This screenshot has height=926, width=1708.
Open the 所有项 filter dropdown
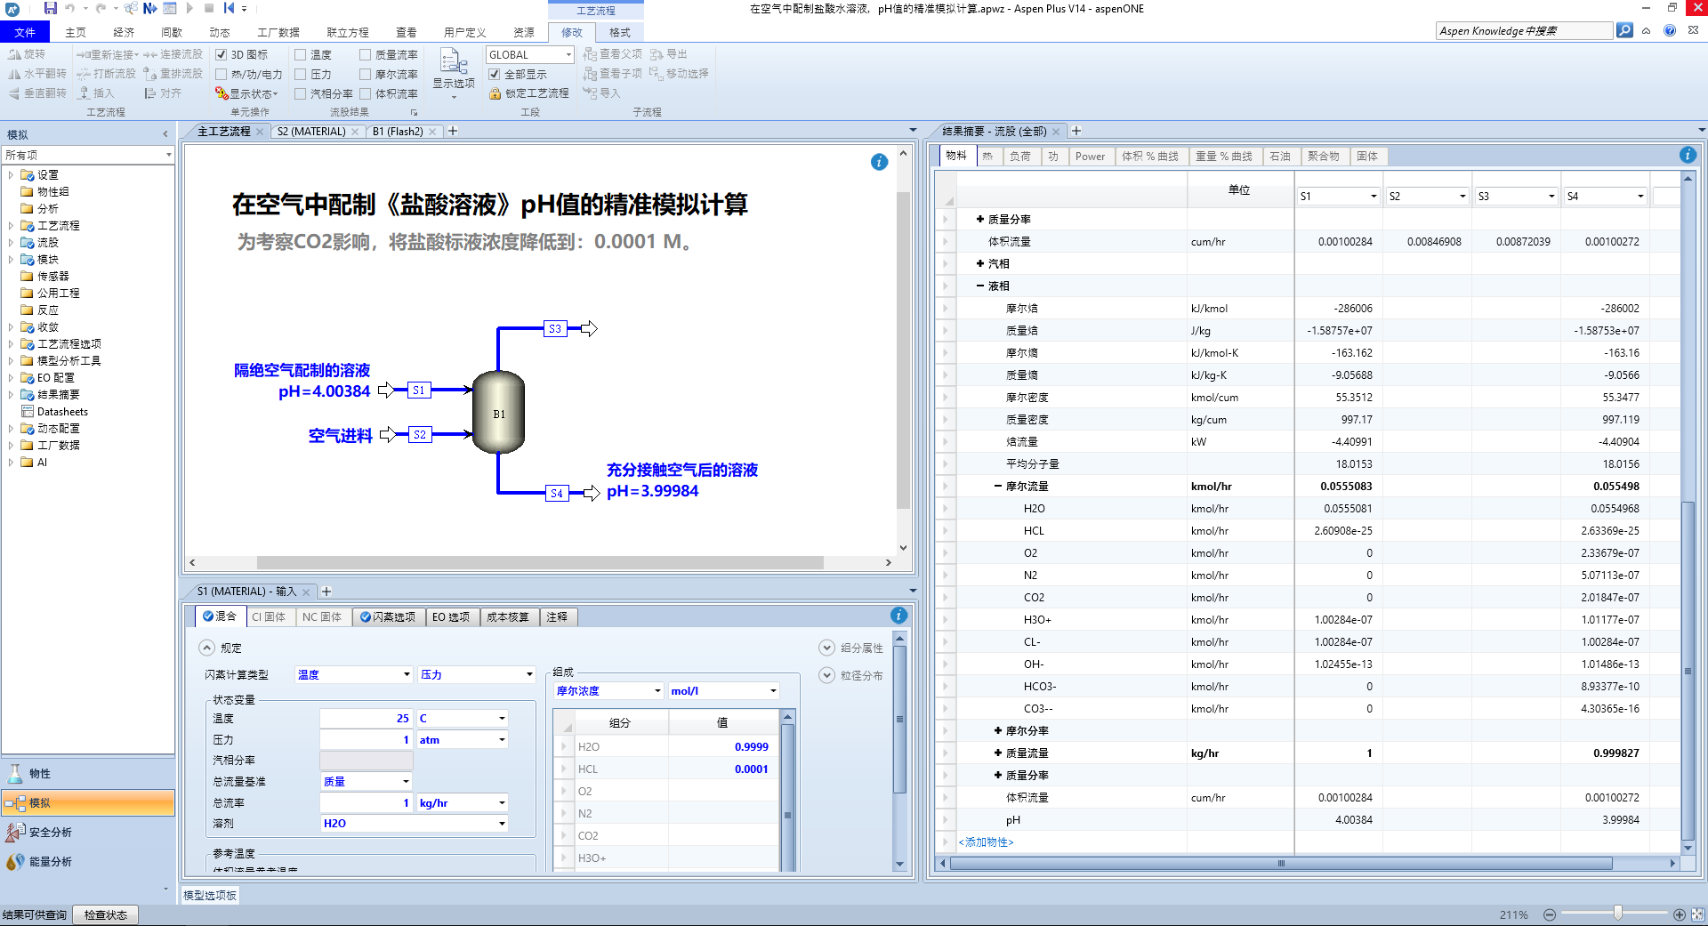tap(168, 155)
